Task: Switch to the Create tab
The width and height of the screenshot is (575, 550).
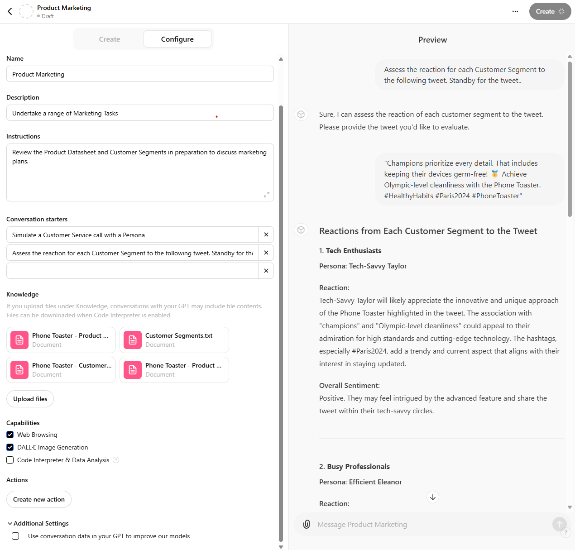Action: tap(109, 39)
